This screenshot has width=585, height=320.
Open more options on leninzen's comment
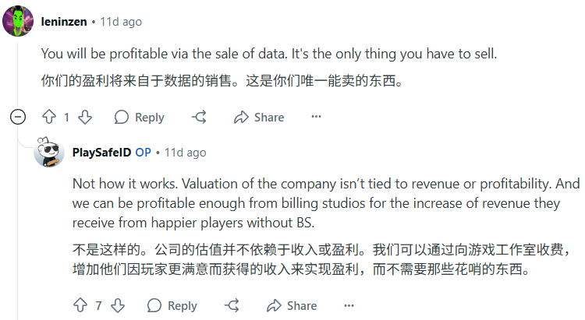pos(316,117)
